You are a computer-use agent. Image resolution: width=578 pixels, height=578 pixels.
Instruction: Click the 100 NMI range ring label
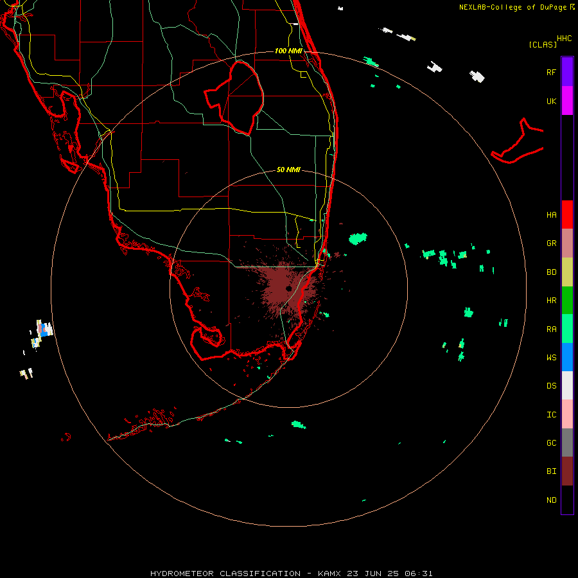[x=288, y=51]
